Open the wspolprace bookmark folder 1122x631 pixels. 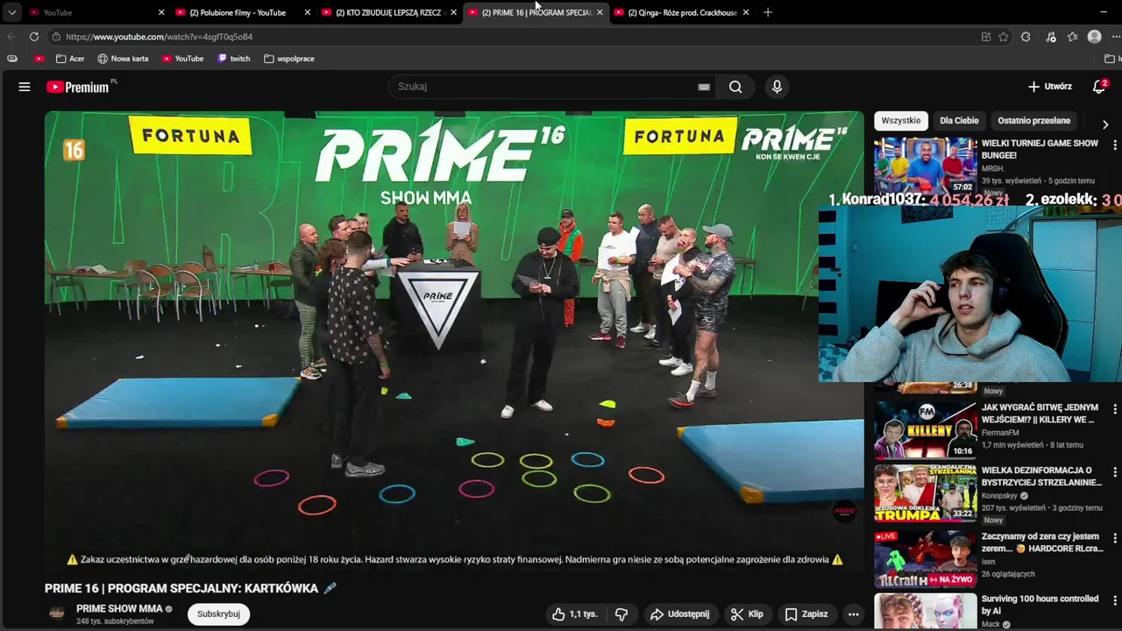coord(288,59)
